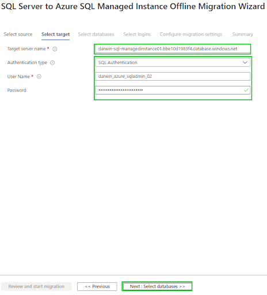Click the User Name label

pyautogui.click(x=18, y=77)
